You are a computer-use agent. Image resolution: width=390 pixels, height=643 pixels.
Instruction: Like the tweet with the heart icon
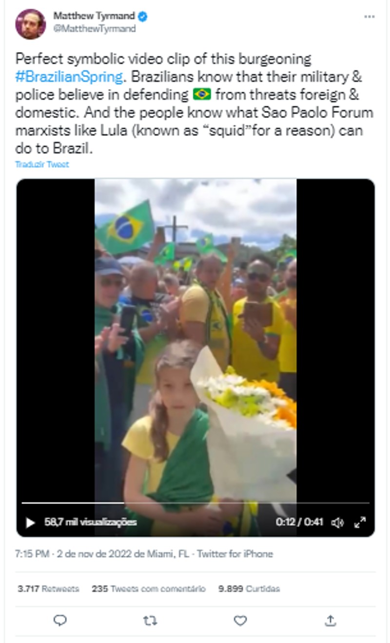(x=240, y=621)
